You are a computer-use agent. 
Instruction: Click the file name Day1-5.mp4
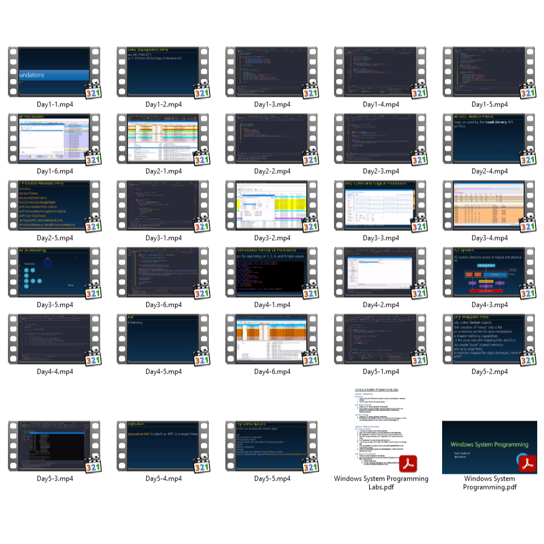(490, 104)
